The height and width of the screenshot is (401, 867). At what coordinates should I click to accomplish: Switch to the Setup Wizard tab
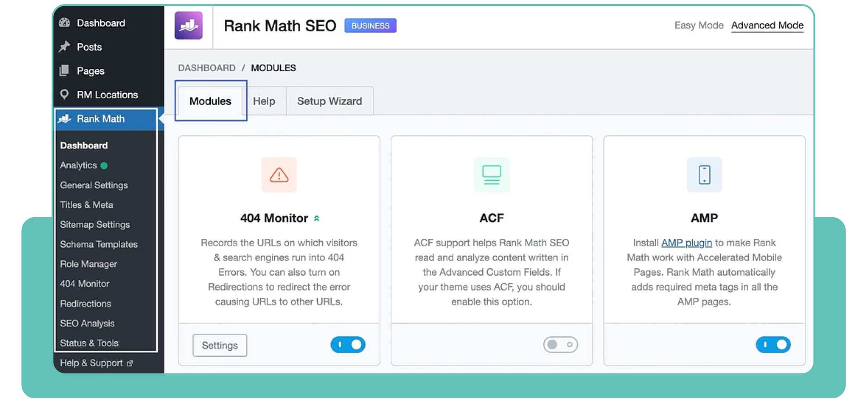point(329,101)
